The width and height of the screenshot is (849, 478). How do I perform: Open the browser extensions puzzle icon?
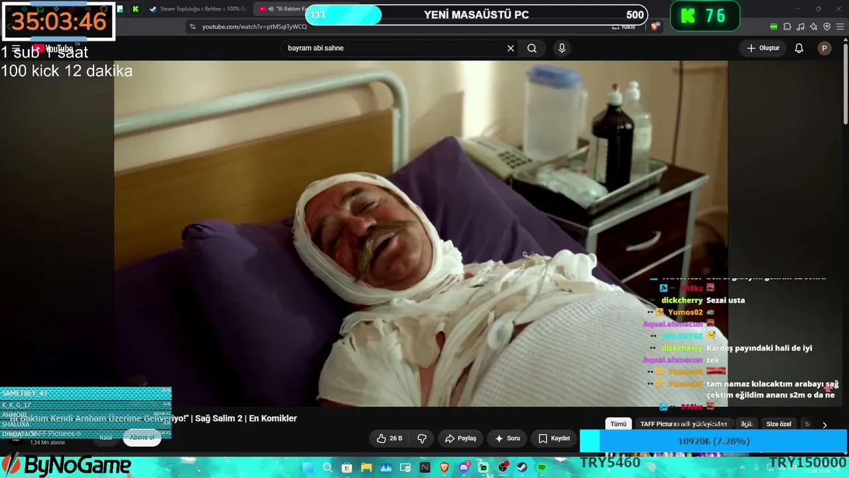[787, 27]
